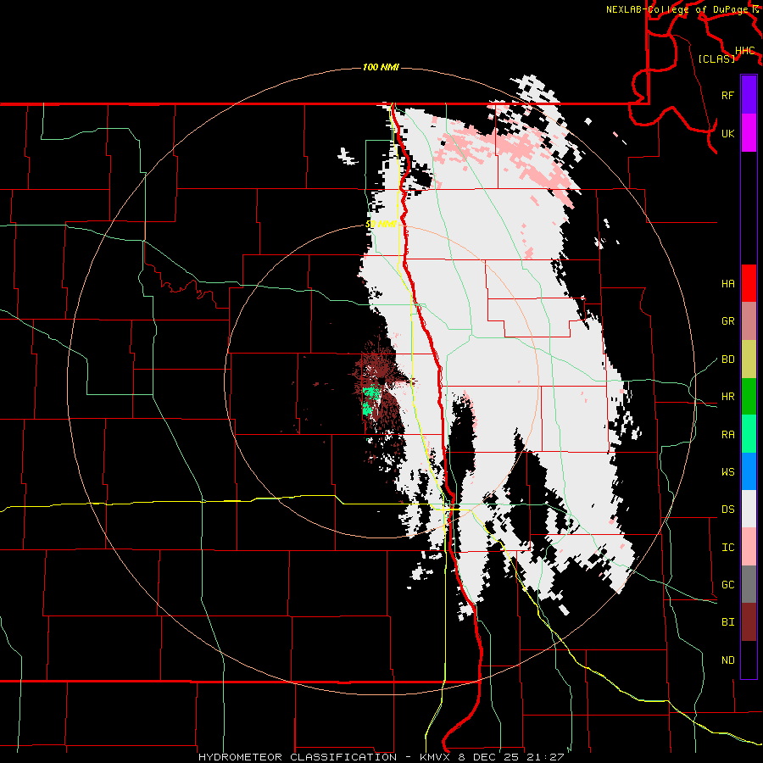Click the WS blue legend swatch
763x763 pixels.
pos(749,471)
